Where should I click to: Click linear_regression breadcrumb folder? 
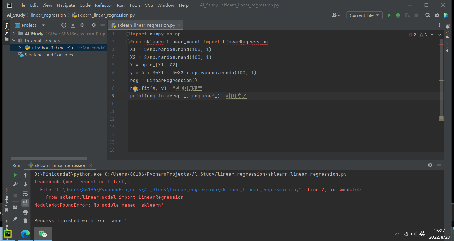coord(48,15)
